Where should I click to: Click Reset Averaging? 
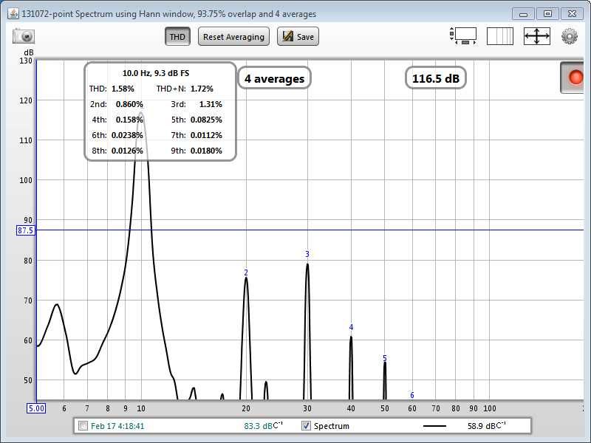(x=233, y=36)
